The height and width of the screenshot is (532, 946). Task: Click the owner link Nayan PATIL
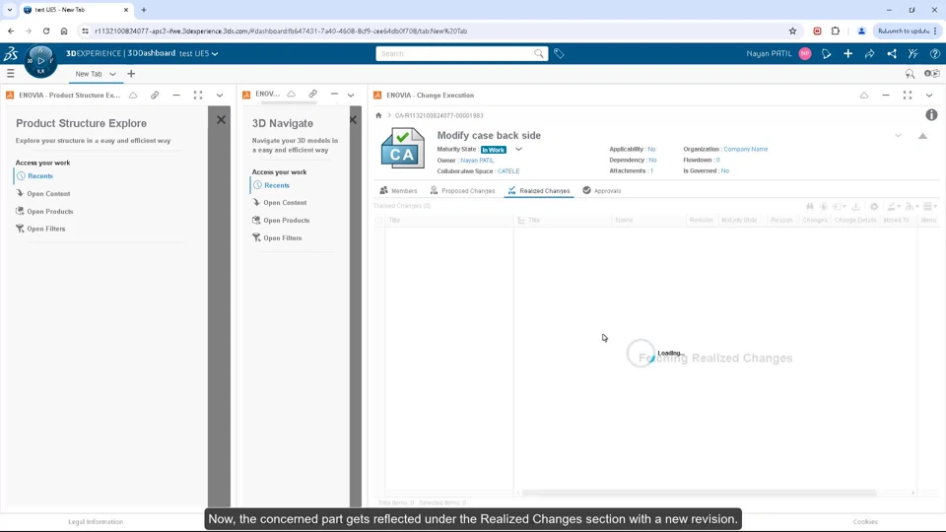(x=477, y=161)
